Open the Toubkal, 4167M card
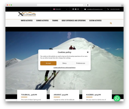Viewport: 129px width, 109px height. point(32,96)
